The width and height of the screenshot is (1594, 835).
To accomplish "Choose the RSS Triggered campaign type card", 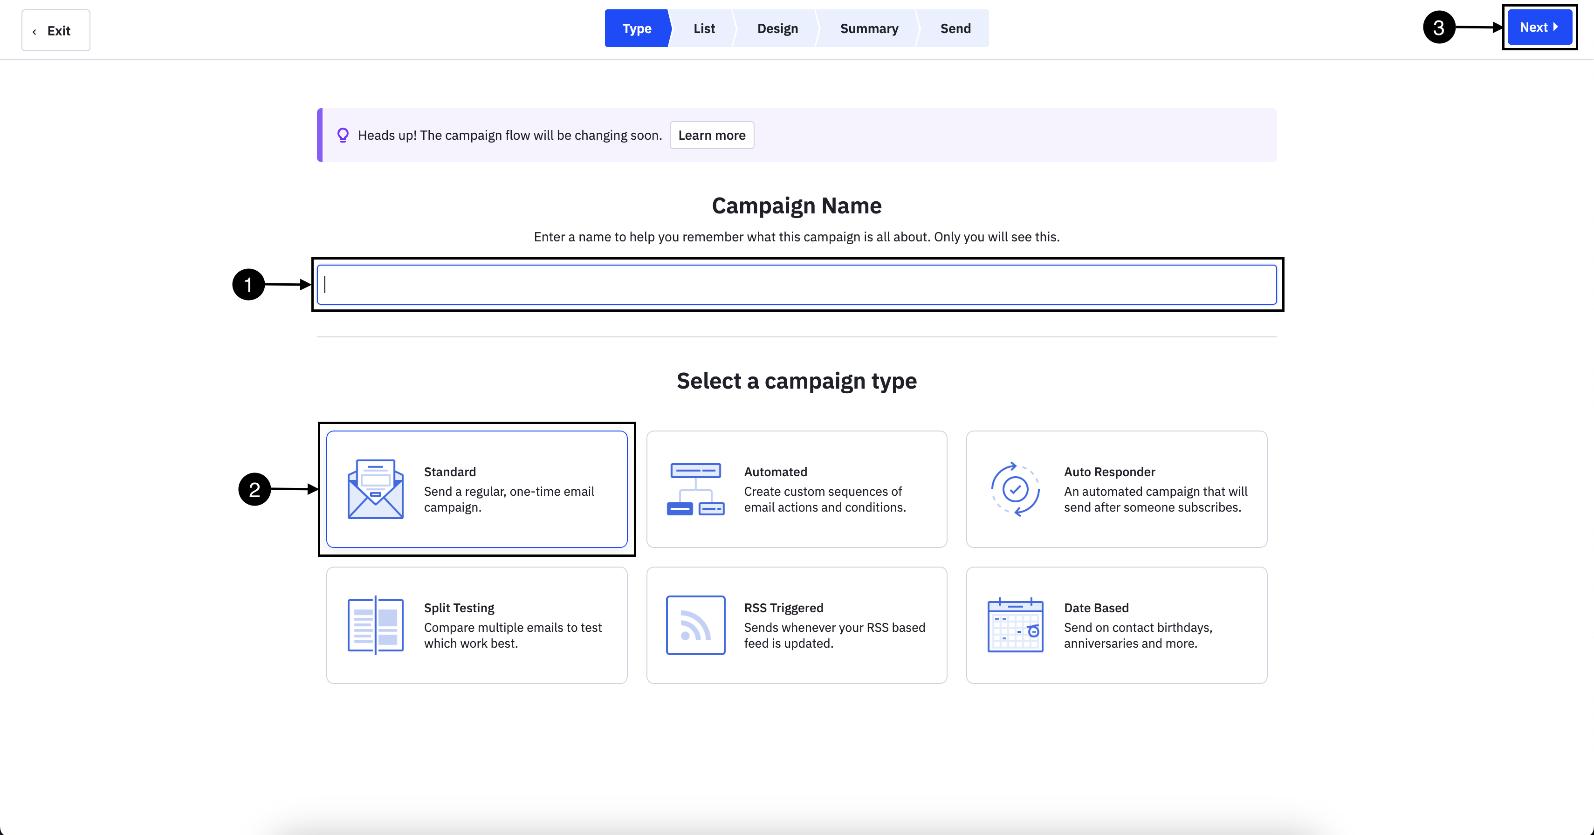I will pos(797,625).
